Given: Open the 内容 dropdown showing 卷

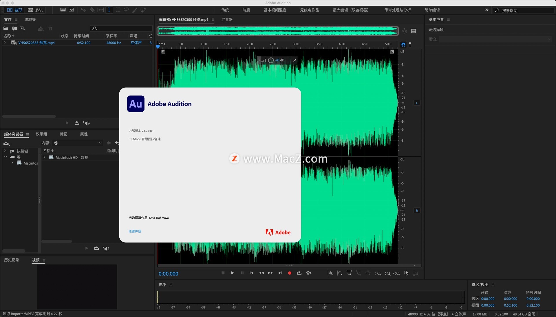Looking at the screenshot, I should tap(78, 143).
